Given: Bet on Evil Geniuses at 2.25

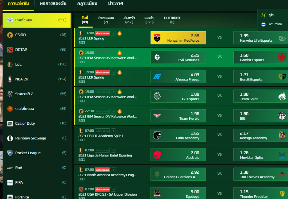Looking at the screenshot, I should pos(178,57).
